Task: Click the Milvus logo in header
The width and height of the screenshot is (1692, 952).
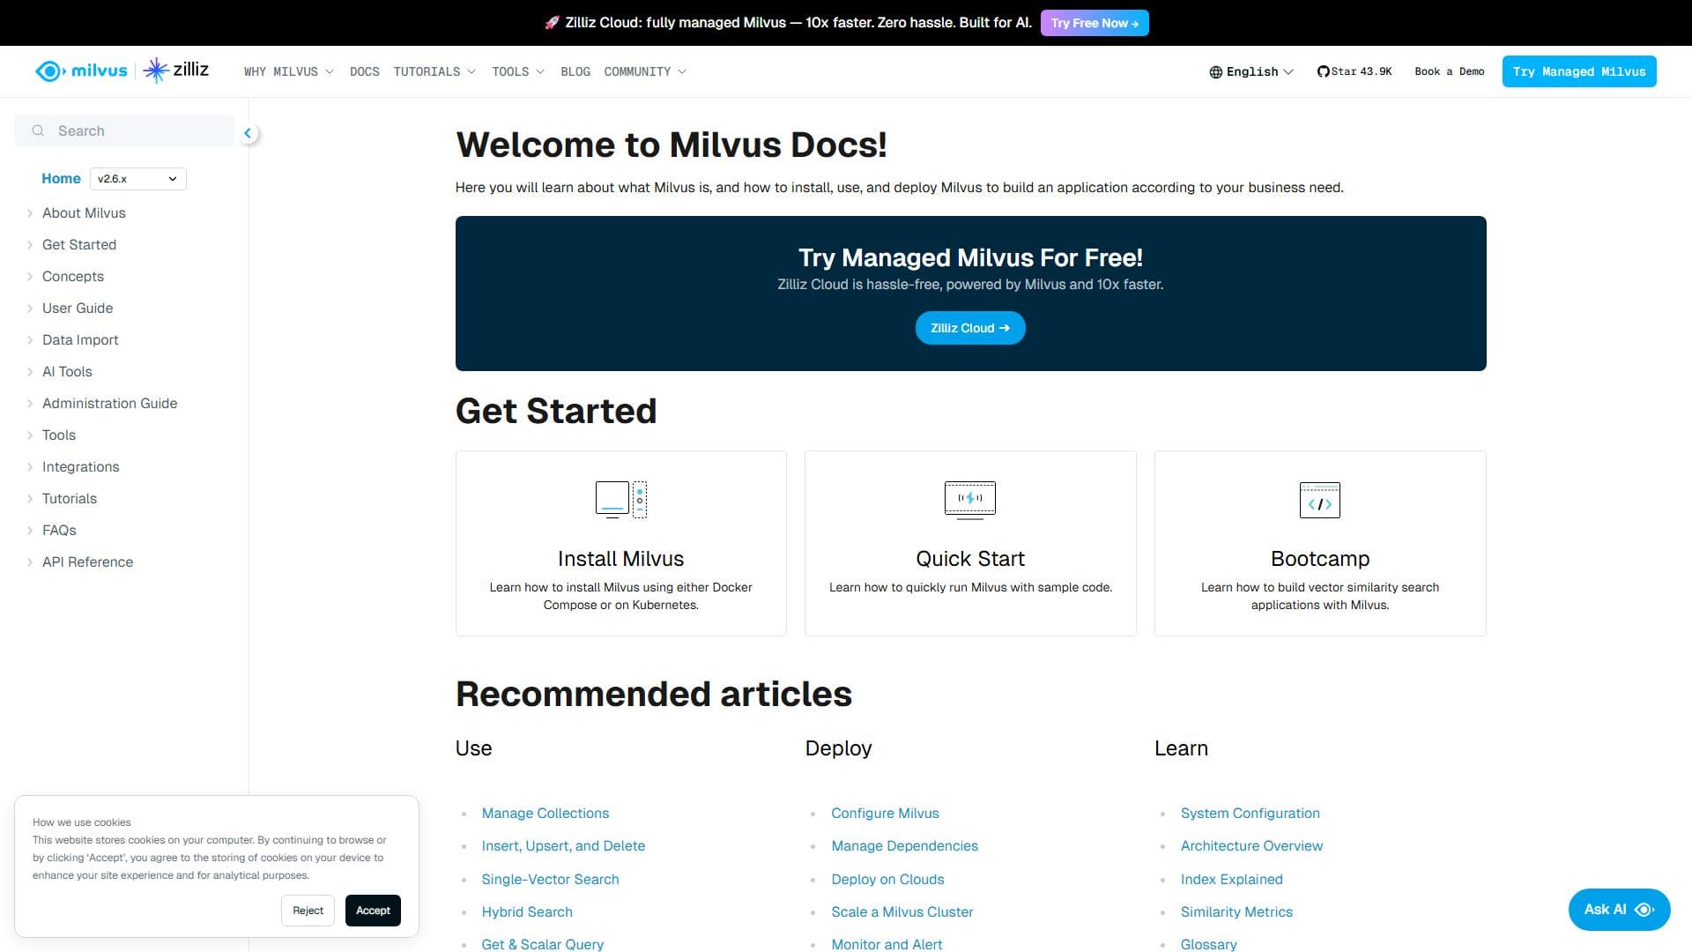Action: pos(81,71)
